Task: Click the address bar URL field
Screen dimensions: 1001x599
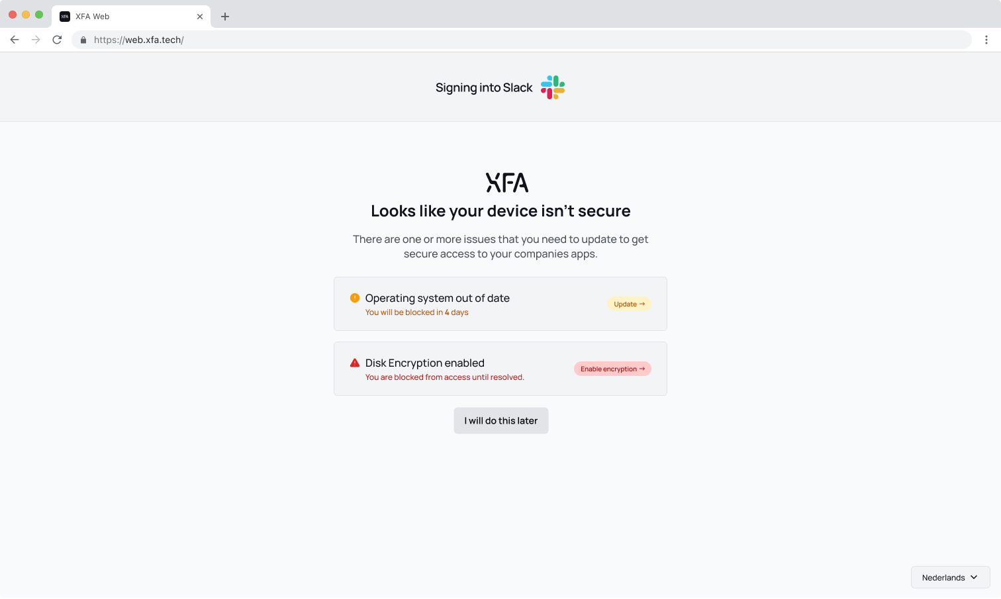Action: tap(522, 40)
